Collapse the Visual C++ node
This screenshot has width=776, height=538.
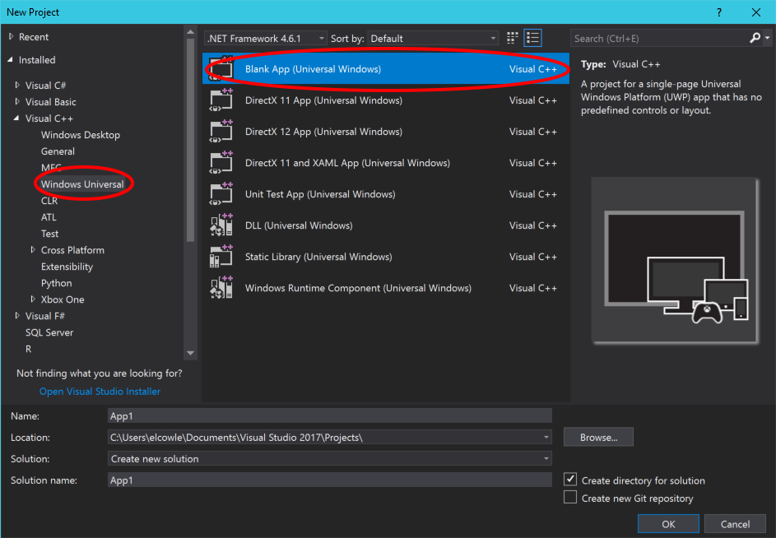[16, 118]
